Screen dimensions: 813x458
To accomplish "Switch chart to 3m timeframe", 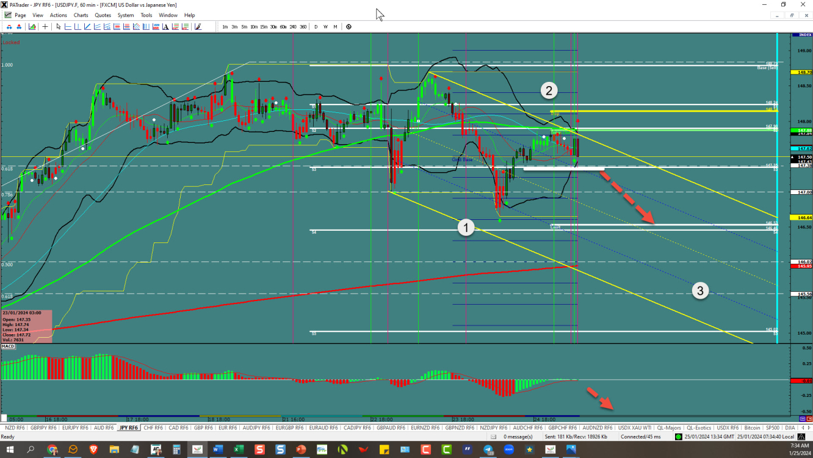I will 234,27.
